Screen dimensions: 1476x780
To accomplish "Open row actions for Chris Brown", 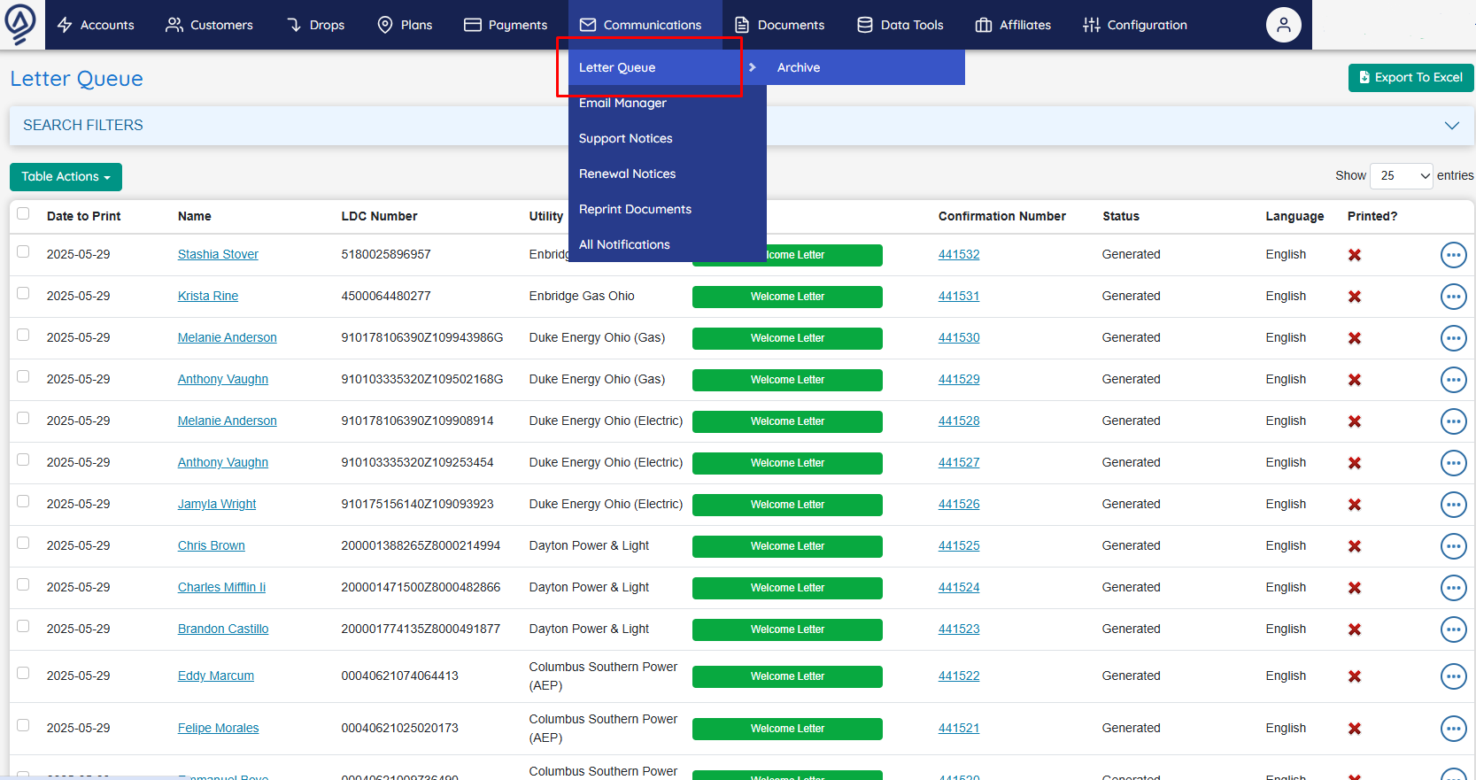I will pyautogui.click(x=1453, y=546).
